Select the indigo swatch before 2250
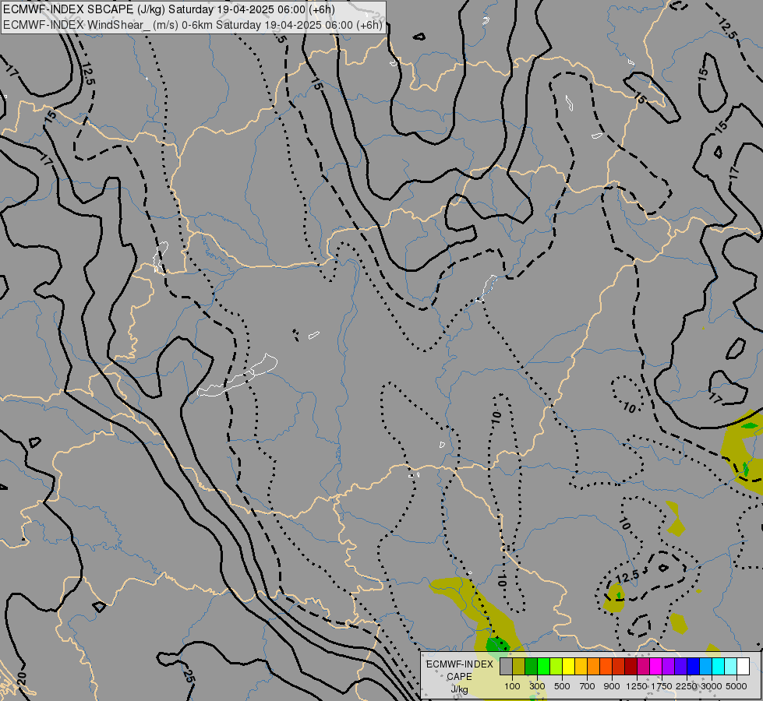Image resolution: width=763 pixels, height=701 pixels. 680,667
